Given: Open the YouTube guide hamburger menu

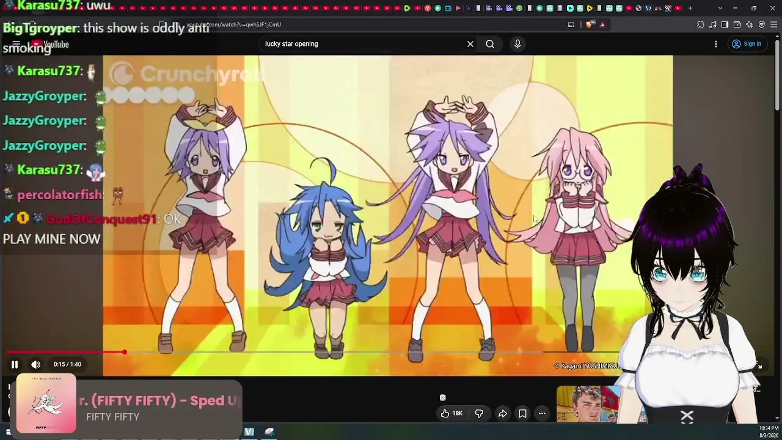Looking at the screenshot, I should 16,44.
